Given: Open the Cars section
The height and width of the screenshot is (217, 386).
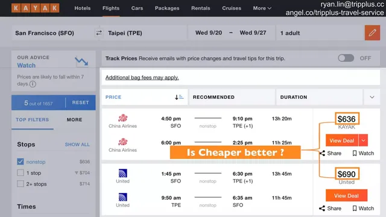Looking at the screenshot, I should point(137,8).
